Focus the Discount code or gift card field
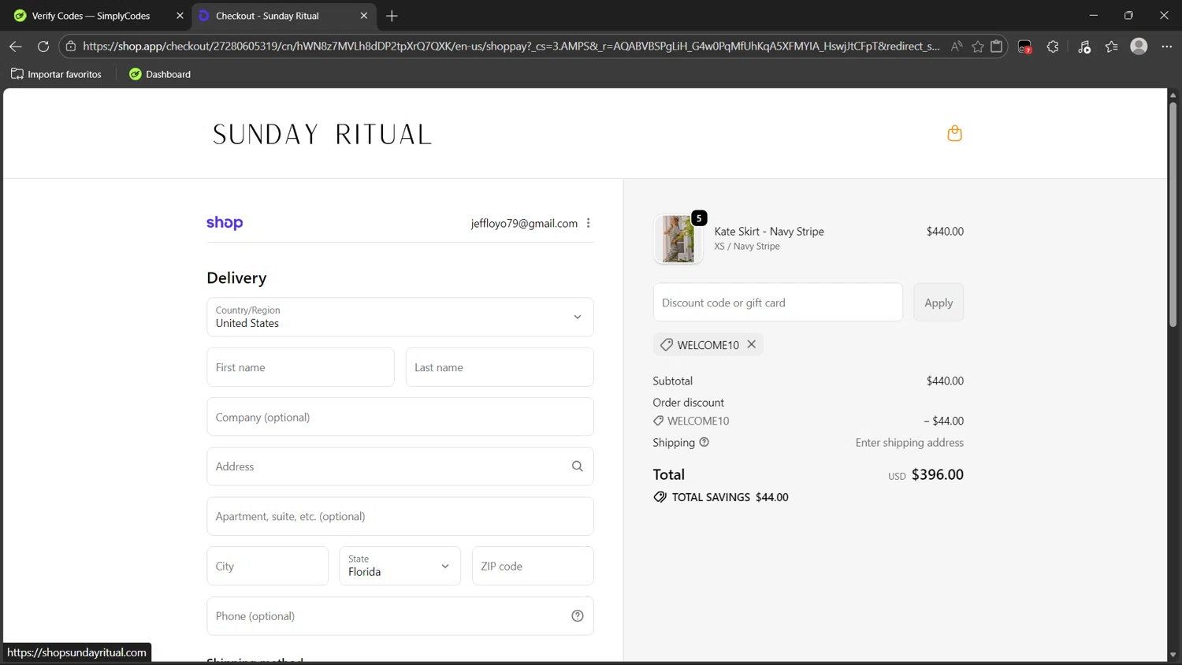Screen dimensions: 1182x665 coord(778,303)
